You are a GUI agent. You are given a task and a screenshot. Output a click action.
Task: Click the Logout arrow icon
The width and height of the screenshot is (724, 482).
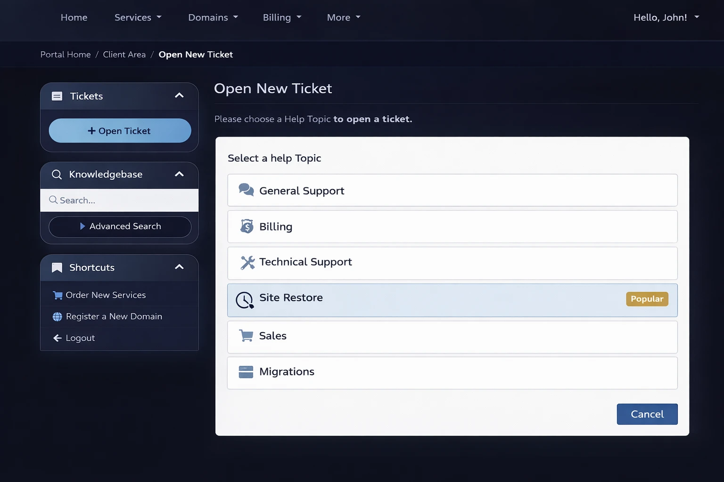57,337
